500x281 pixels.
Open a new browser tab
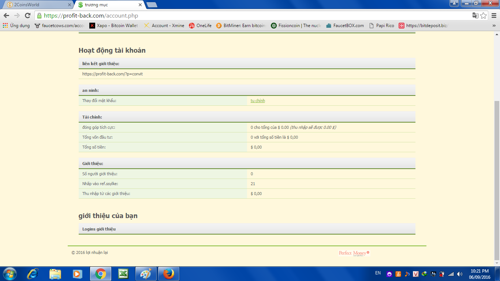152,5
